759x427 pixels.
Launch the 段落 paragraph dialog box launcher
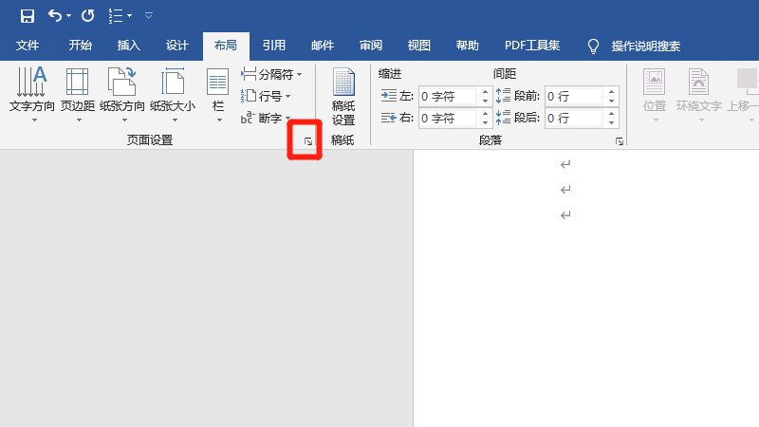click(620, 141)
